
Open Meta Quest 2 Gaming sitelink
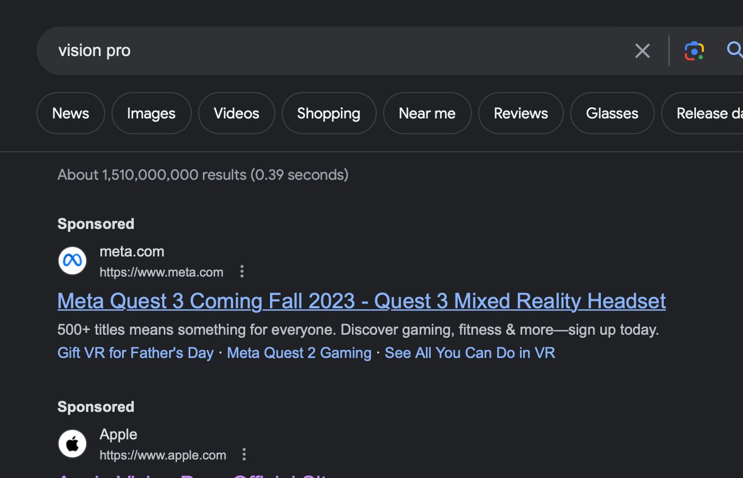[299, 353]
